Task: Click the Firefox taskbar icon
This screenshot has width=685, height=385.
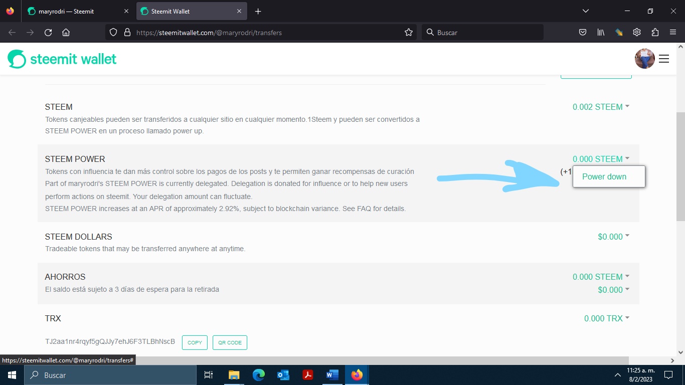Action: (x=357, y=375)
